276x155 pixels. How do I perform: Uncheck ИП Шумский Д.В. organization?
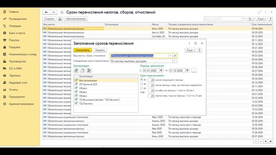pos(76,84)
